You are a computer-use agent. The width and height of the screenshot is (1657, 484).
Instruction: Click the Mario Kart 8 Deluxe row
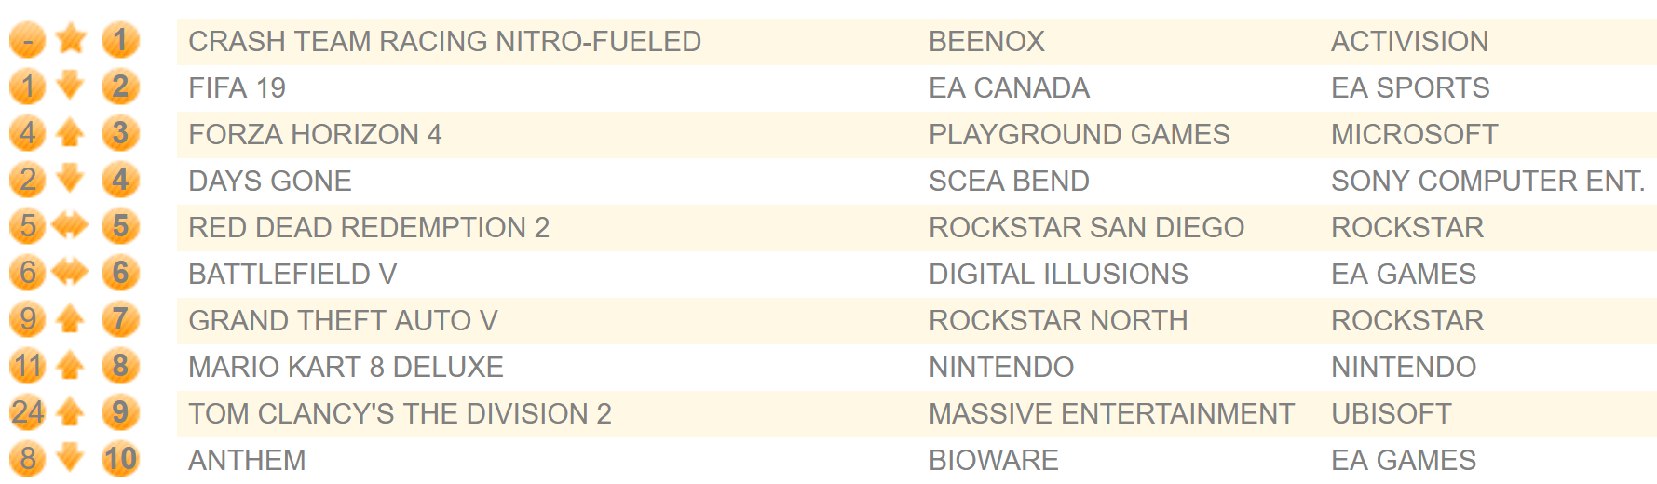point(917,368)
